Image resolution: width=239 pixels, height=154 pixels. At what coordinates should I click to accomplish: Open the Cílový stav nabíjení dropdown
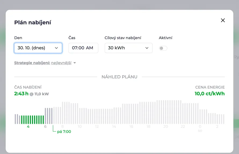(x=128, y=48)
